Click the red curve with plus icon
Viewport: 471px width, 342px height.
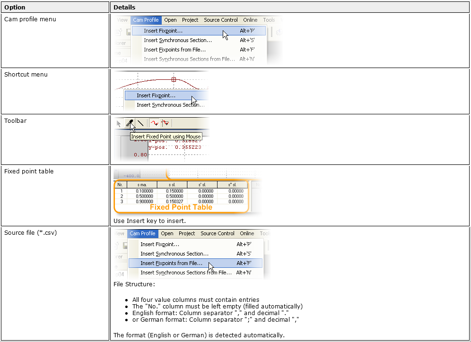pos(154,123)
